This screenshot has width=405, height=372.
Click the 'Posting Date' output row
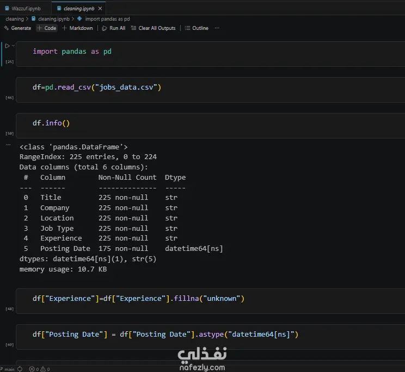[121, 249]
